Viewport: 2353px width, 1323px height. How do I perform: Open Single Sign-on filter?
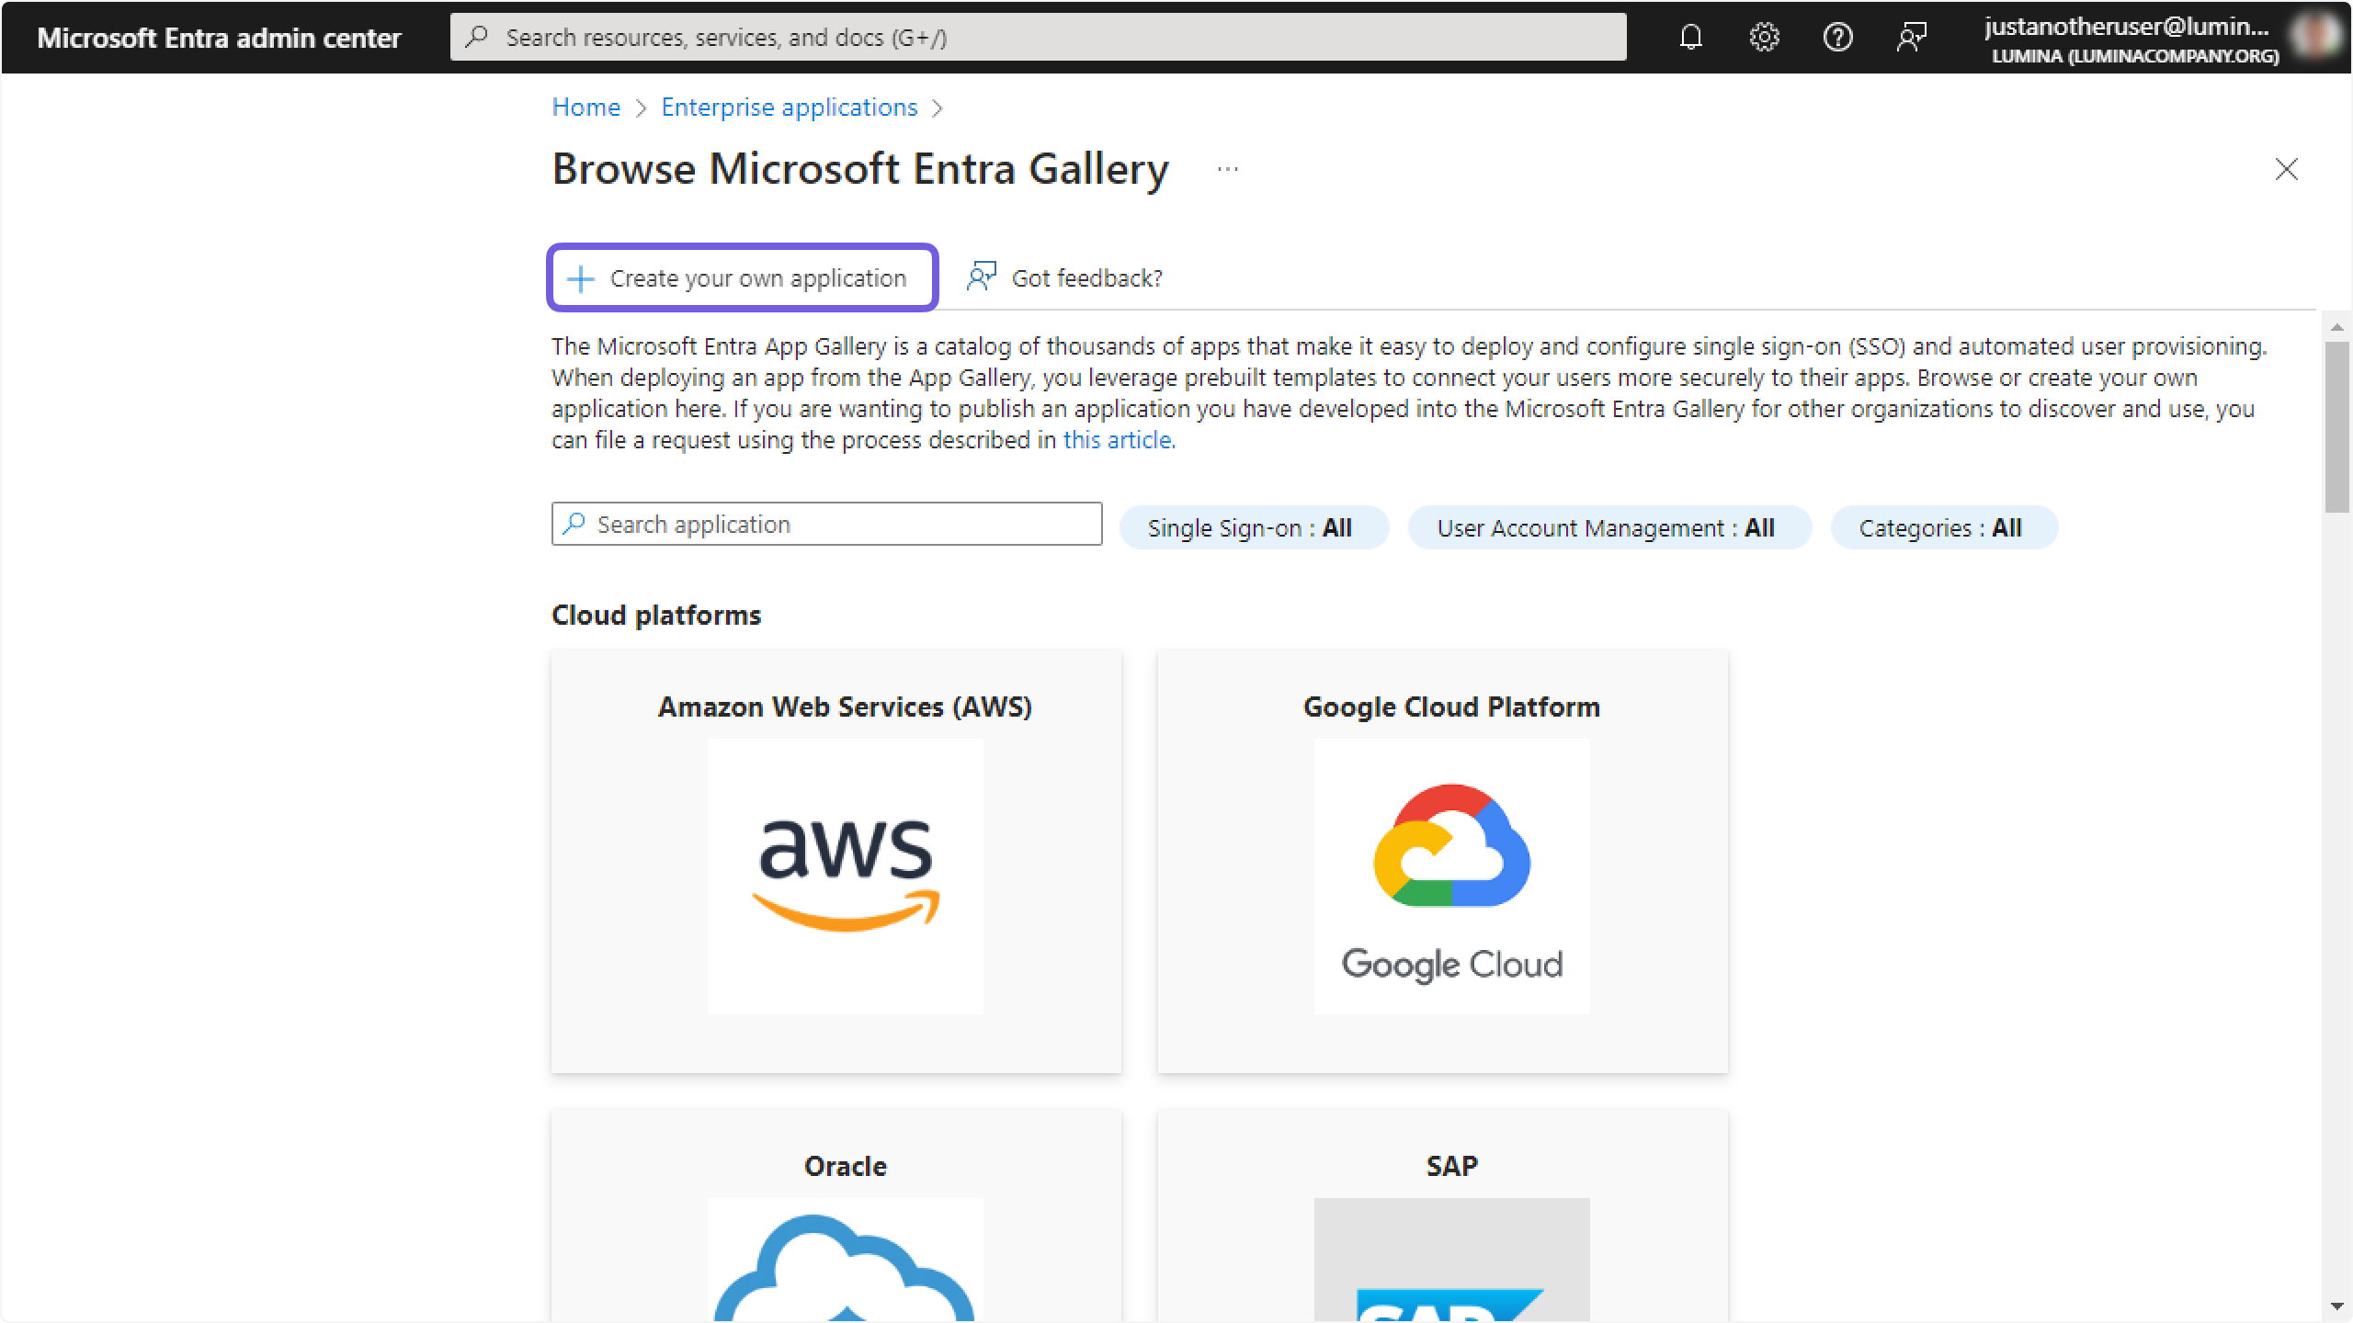[x=1253, y=527]
